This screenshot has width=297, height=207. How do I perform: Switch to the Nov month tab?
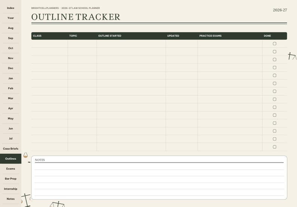[x=10, y=58]
